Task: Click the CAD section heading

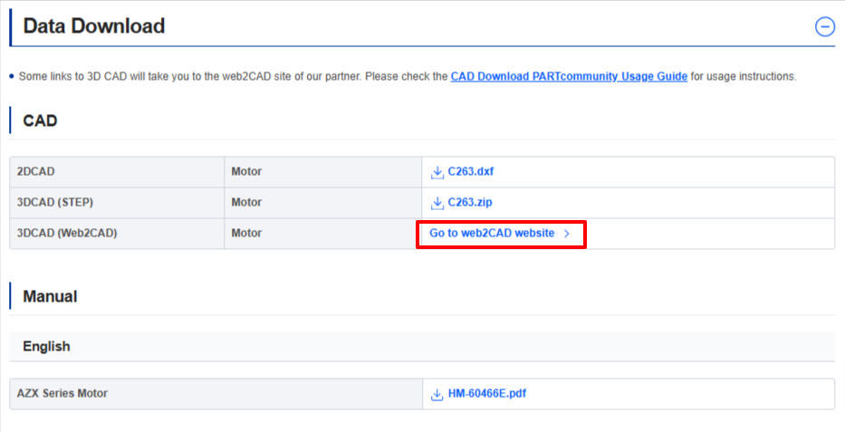Action: coord(40,120)
